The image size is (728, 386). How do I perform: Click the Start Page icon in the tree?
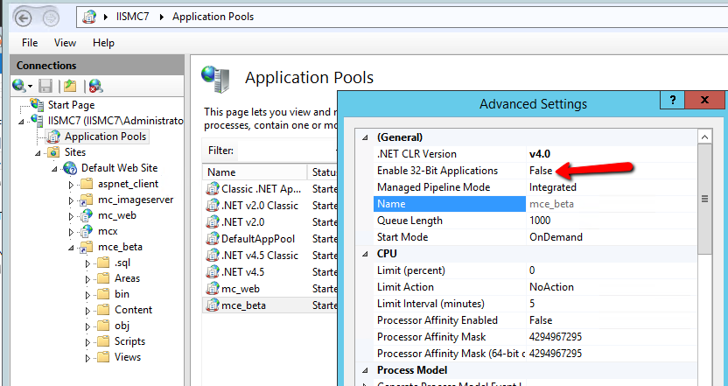(37, 104)
